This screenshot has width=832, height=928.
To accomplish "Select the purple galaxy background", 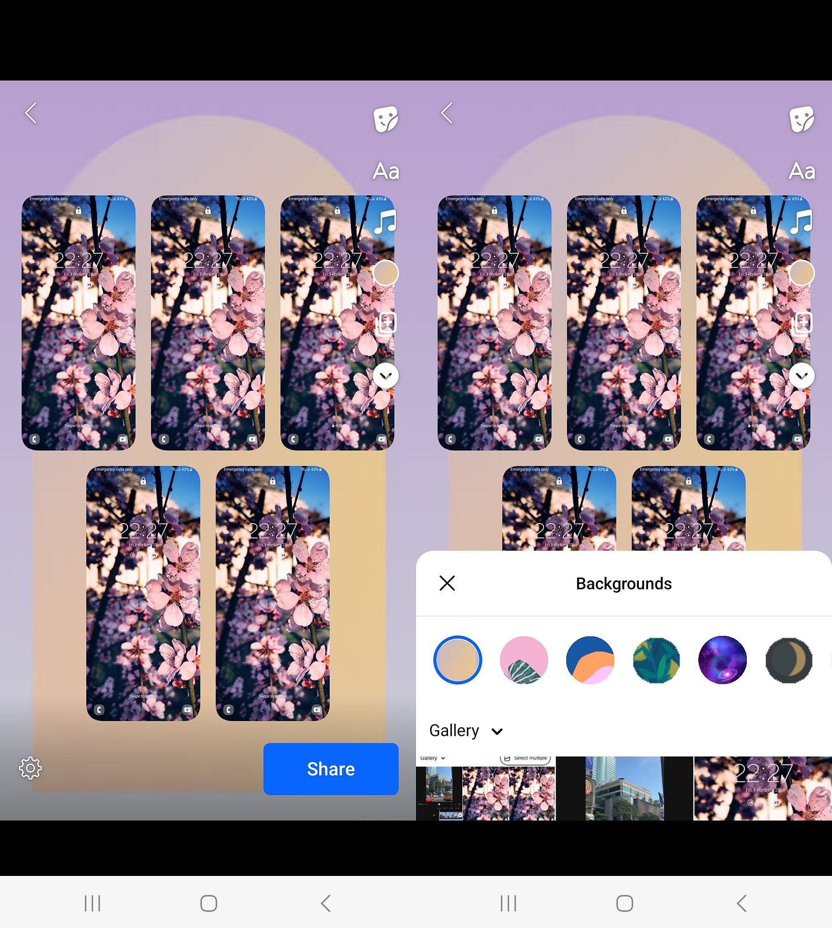I will coord(723,660).
